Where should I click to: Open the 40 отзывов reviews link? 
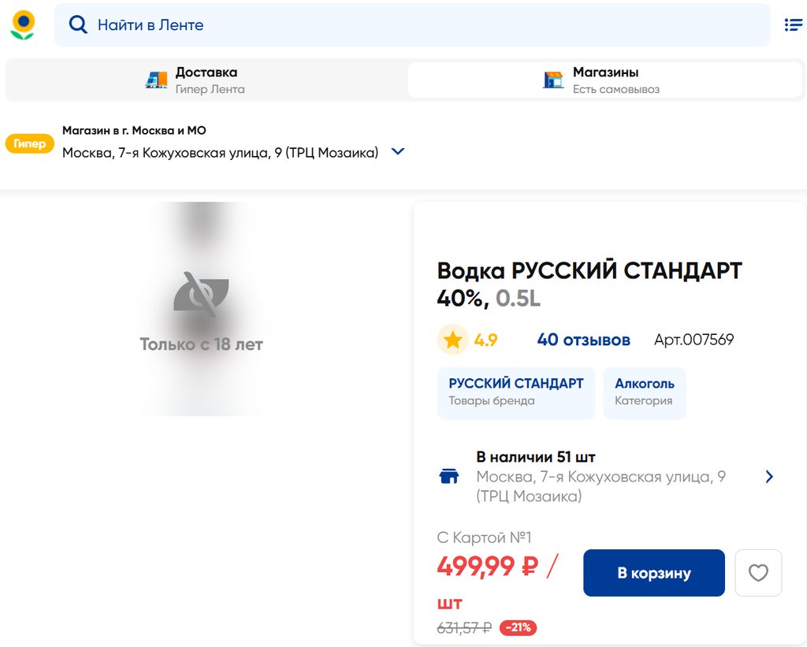[x=583, y=340]
